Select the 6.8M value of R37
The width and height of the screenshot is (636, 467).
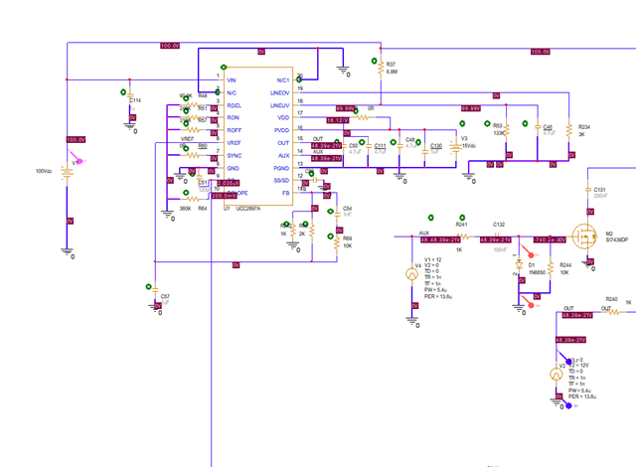coord(392,72)
